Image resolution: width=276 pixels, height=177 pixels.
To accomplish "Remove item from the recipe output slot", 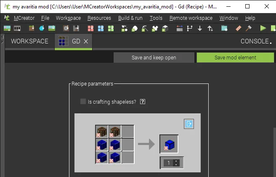I will point(166,148).
